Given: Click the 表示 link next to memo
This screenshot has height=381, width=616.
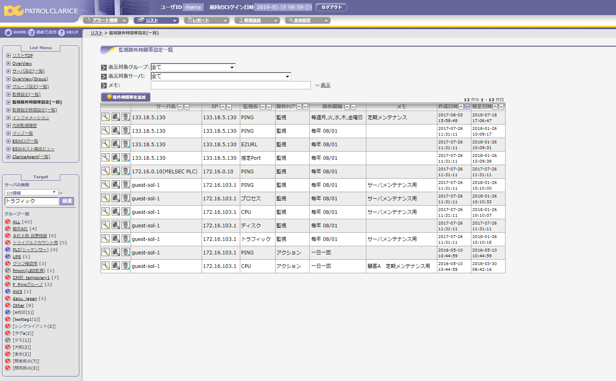Looking at the screenshot, I should tap(325, 85).
